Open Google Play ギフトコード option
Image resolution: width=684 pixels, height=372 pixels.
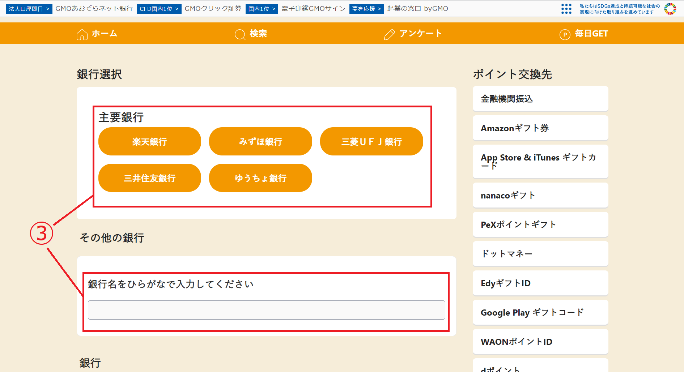(x=540, y=312)
